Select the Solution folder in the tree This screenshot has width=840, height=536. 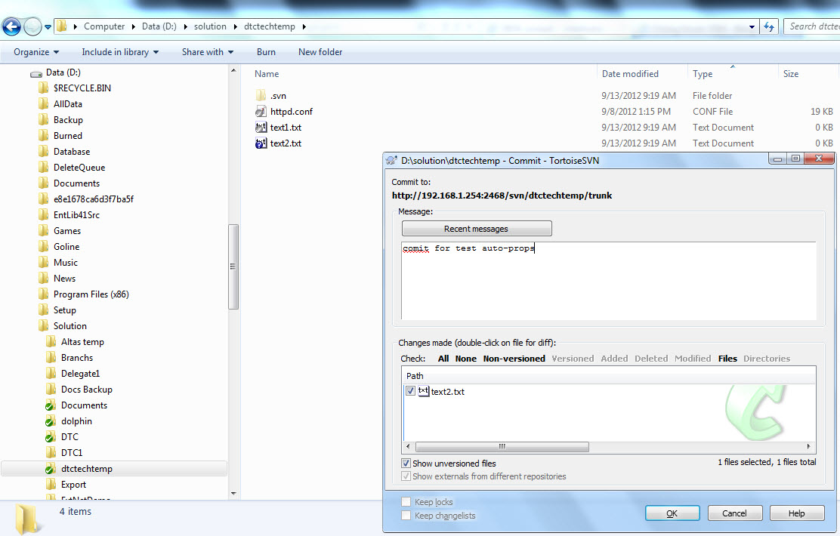pos(69,325)
